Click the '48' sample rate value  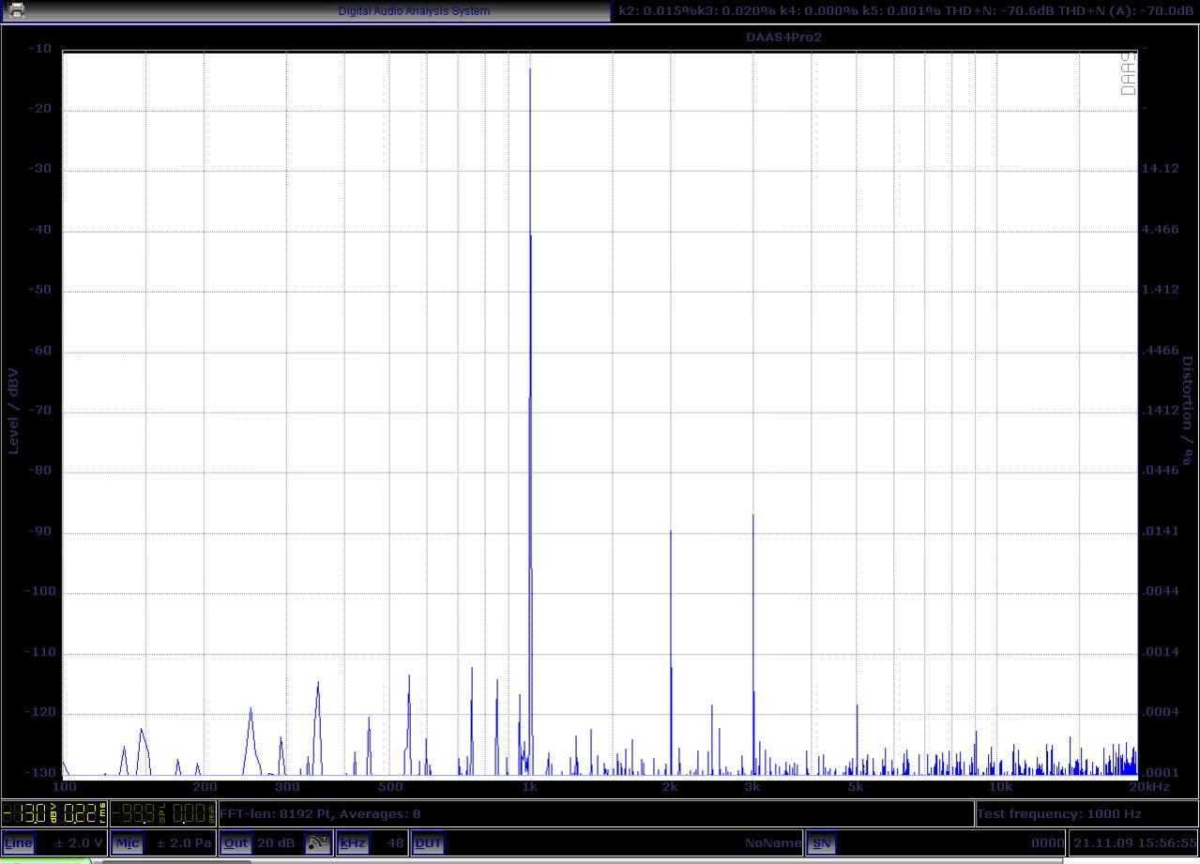pos(396,843)
